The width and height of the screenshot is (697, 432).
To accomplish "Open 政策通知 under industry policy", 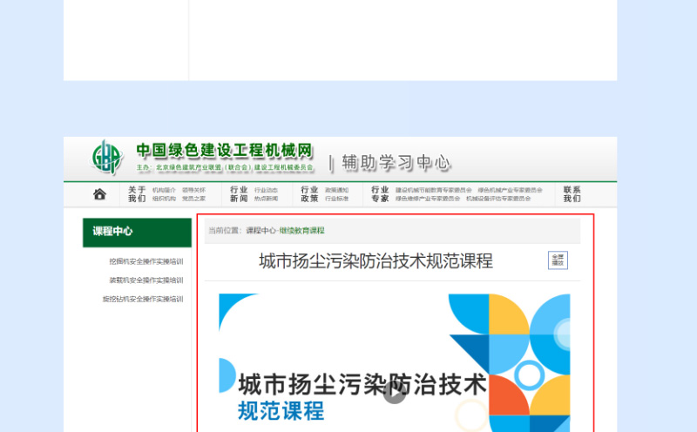I will tap(336, 190).
